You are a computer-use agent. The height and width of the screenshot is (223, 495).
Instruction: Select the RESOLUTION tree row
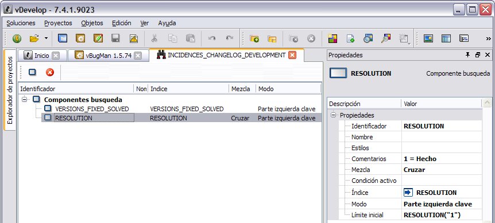click(181, 118)
